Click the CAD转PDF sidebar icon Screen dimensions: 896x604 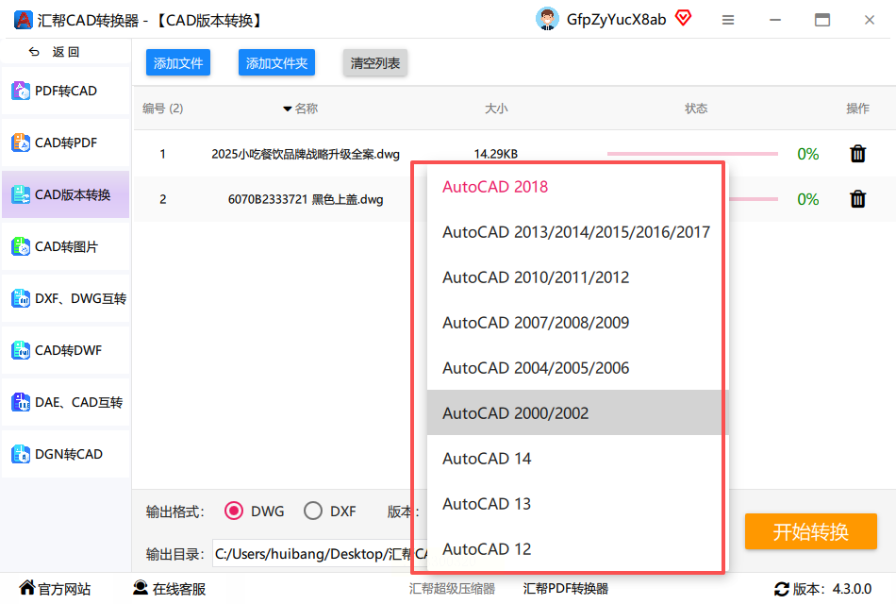tap(21, 143)
